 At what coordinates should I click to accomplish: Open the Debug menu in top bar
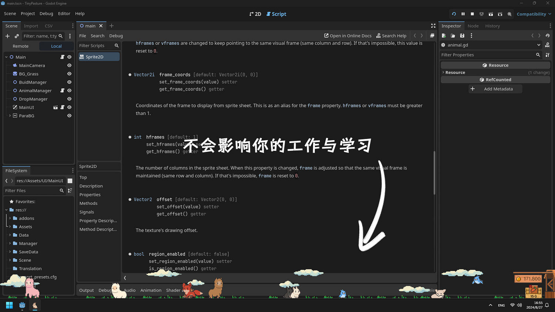click(46, 14)
